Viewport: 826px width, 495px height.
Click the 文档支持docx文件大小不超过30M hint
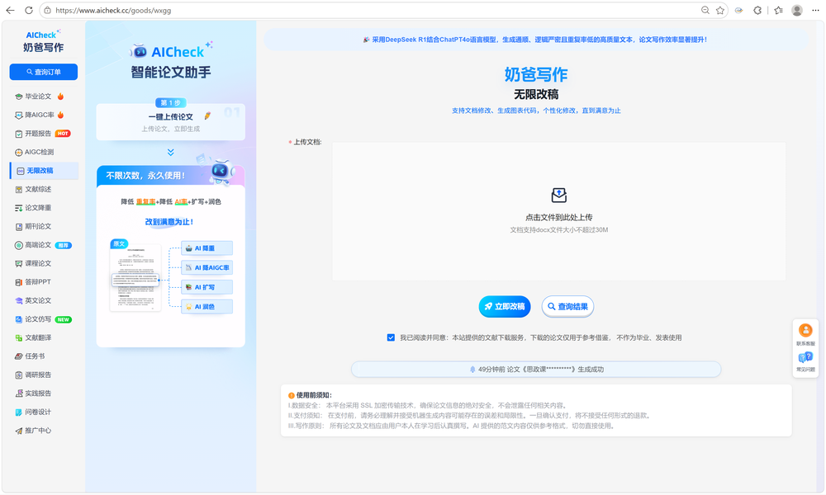click(559, 230)
